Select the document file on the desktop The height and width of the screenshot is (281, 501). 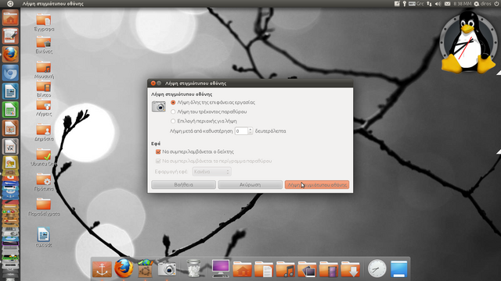(44, 237)
